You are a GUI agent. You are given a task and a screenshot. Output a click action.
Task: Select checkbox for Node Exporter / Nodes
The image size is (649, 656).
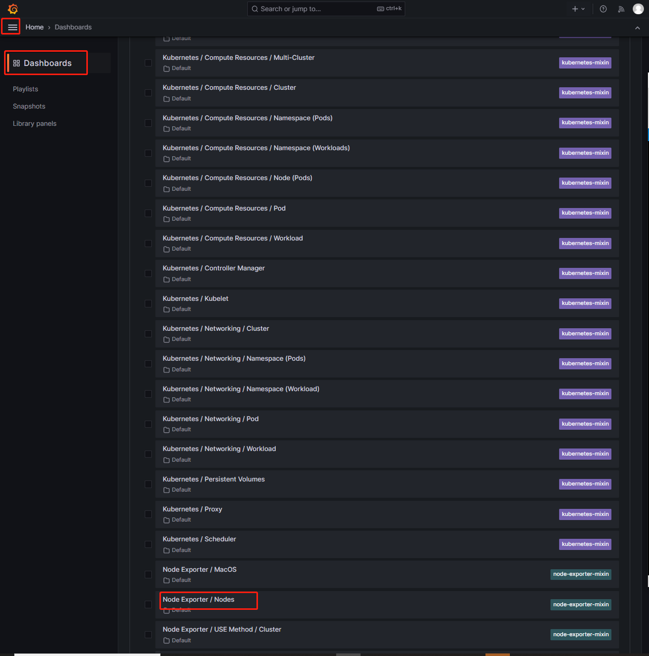tap(148, 604)
